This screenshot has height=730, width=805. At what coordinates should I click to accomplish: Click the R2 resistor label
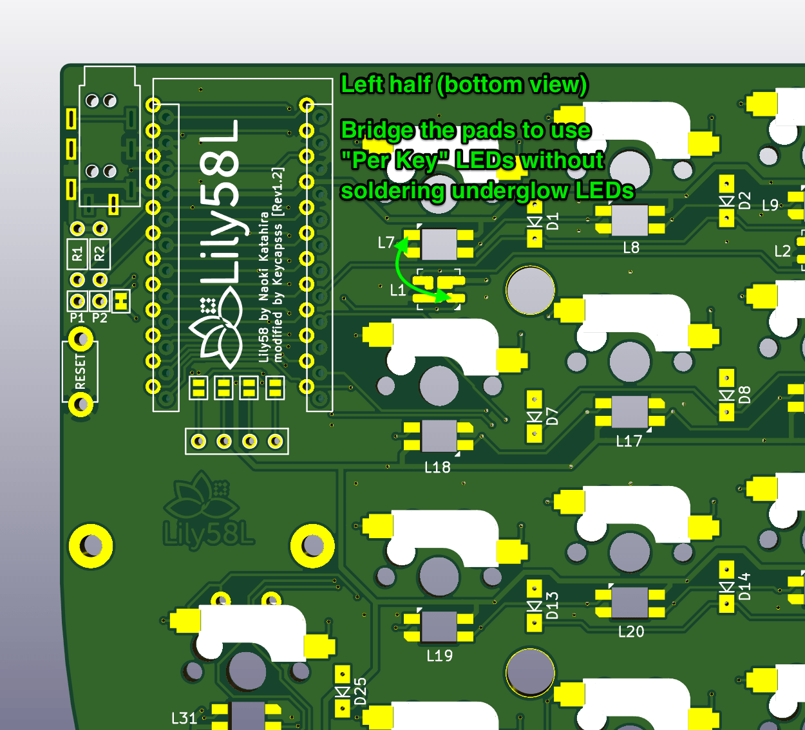tap(99, 254)
